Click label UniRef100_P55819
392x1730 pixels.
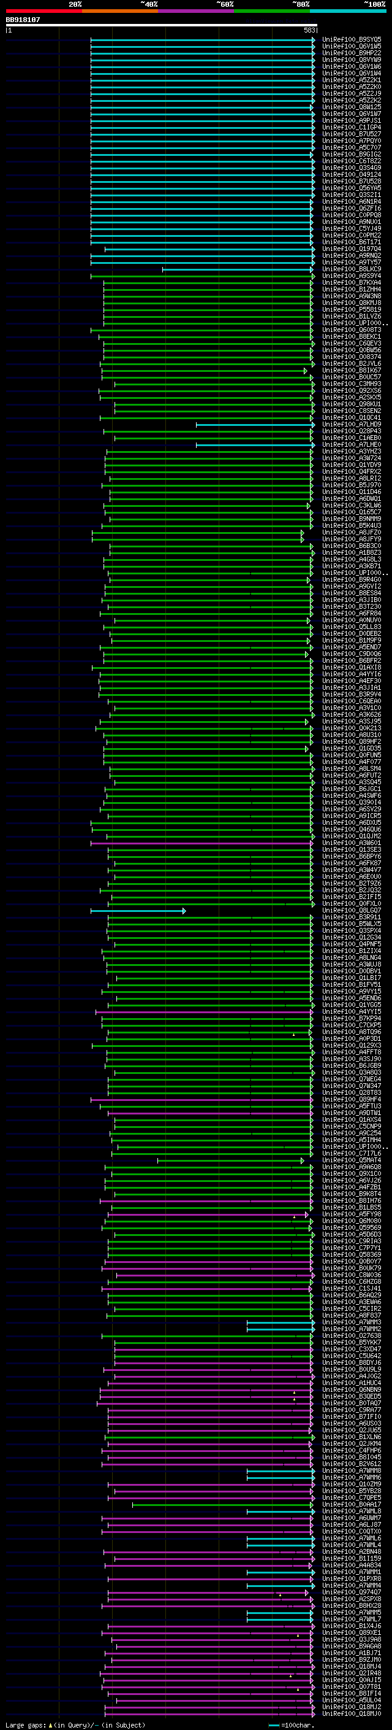coord(352,309)
